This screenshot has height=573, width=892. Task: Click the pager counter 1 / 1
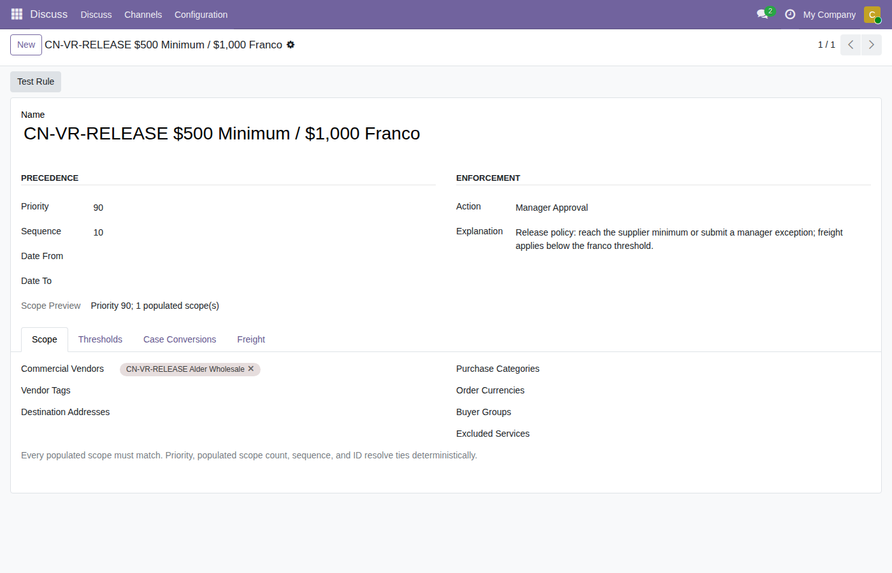coord(826,45)
